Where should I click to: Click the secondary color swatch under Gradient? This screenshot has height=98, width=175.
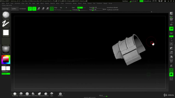pyautogui.click(x=8, y=68)
